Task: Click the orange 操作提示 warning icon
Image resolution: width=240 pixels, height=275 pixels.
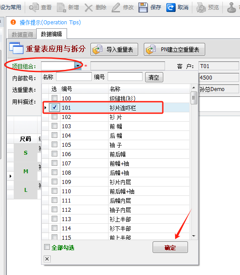Action: coord(13,22)
